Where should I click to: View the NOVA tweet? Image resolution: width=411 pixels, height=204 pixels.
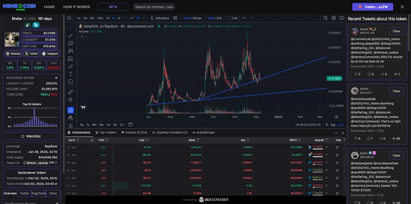(396, 91)
